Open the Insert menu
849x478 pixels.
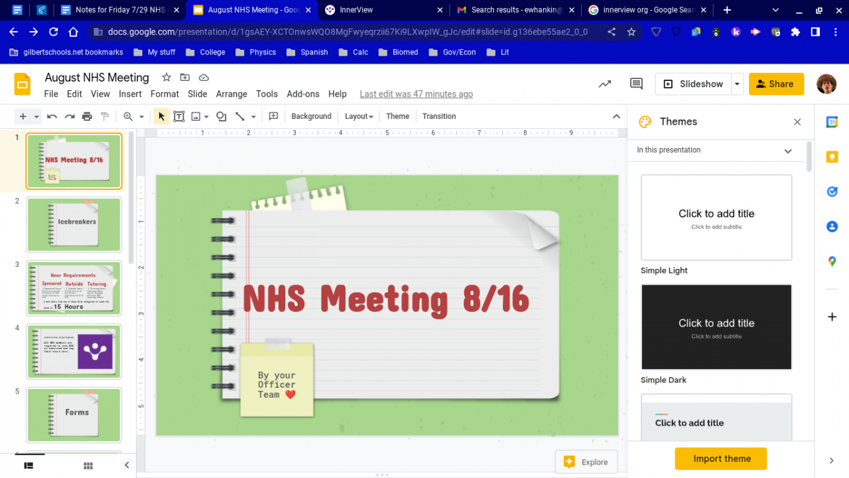130,94
